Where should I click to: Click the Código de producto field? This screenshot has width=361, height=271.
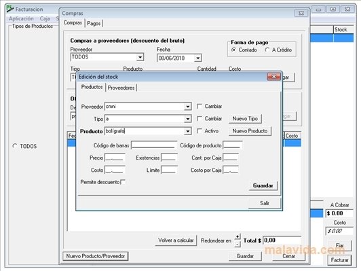[x=233, y=145]
